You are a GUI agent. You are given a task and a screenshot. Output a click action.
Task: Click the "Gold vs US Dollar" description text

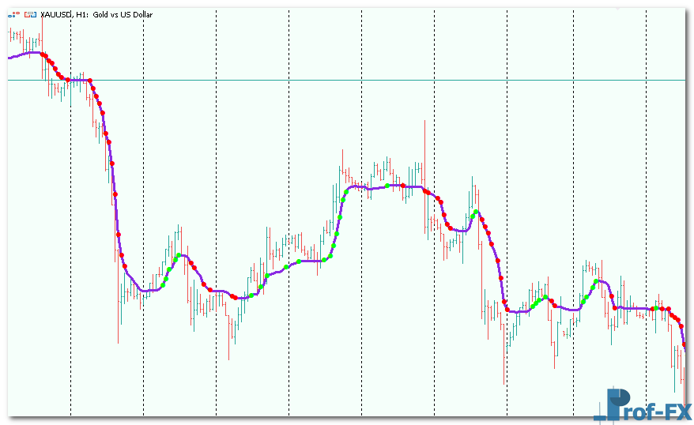coord(124,15)
